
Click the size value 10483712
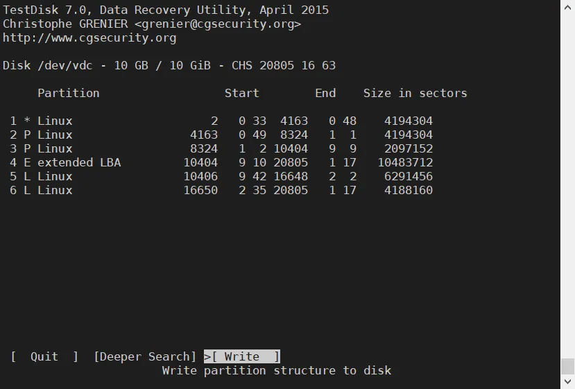pyautogui.click(x=405, y=162)
